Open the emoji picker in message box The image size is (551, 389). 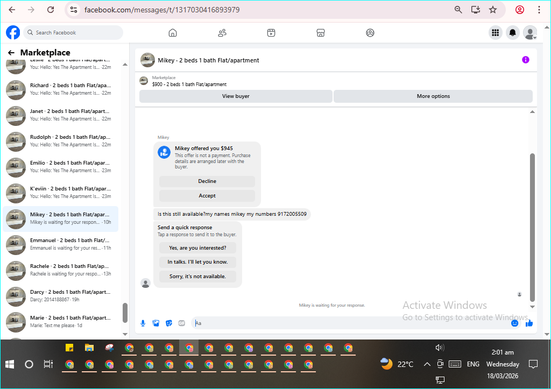(x=514, y=323)
